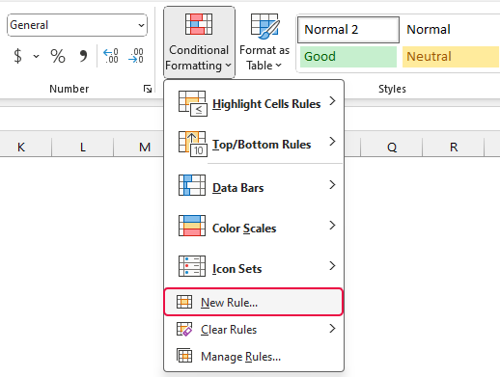This screenshot has height=377, width=500.
Task: Click the Decrease Decimal icon
Action: point(136,56)
